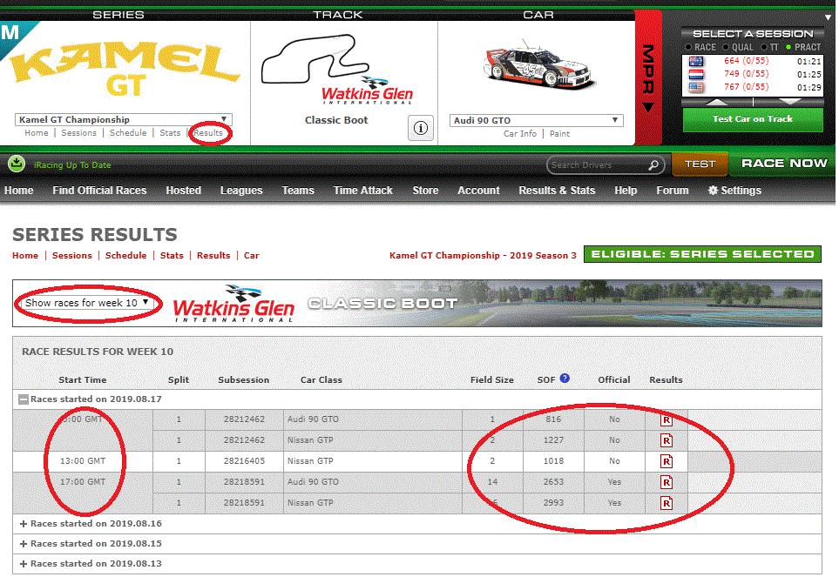The image size is (839, 577).
Task: Click the Audi 90 GTO car image
Action: (539, 65)
